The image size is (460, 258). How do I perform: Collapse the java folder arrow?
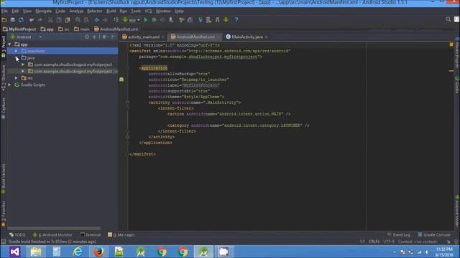pos(17,58)
